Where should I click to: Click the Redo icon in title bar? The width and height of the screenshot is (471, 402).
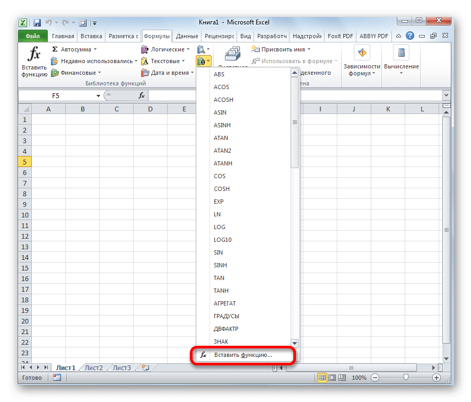point(65,22)
